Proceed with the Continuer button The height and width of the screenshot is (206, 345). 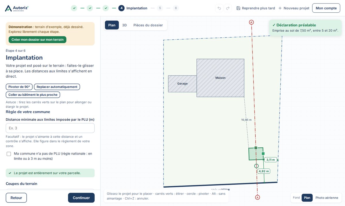tap(81, 198)
